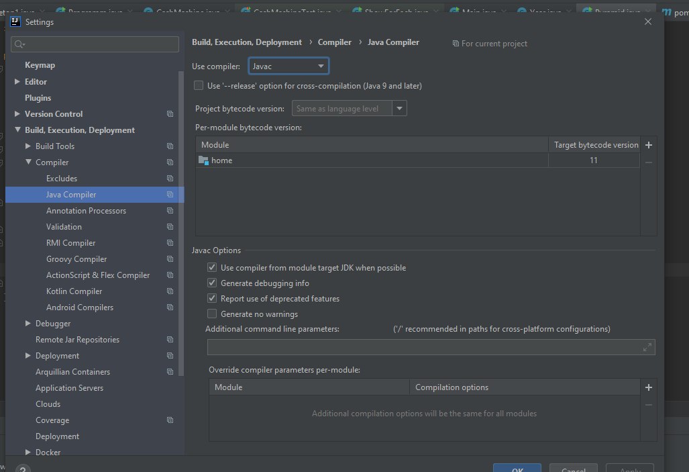Remove module using minus icon in bytecode table
Image resolution: width=689 pixels, height=472 pixels.
(x=649, y=162)
